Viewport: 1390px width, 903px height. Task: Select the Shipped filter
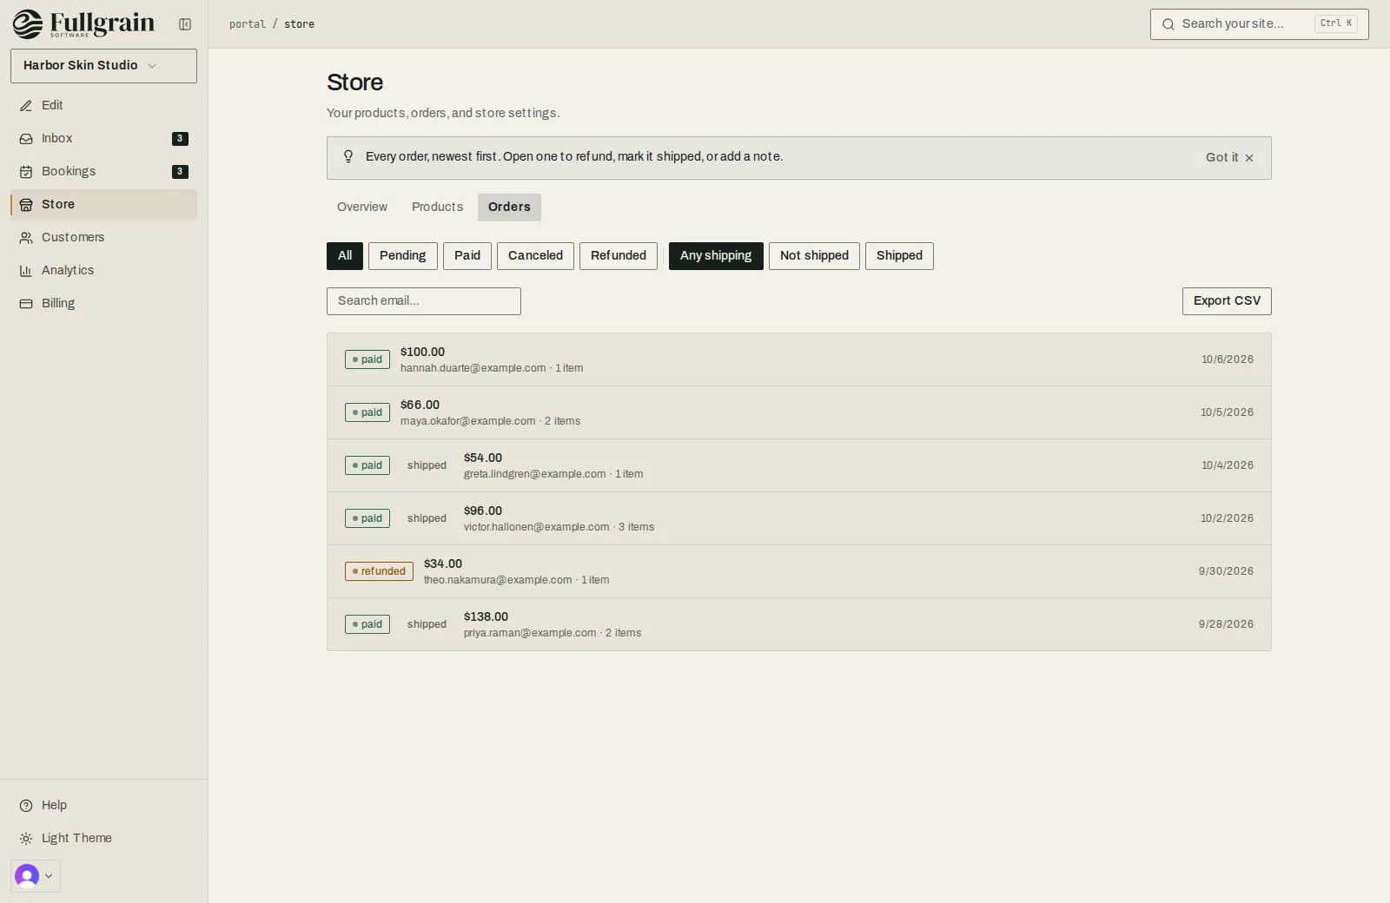[x=899, y=256]
